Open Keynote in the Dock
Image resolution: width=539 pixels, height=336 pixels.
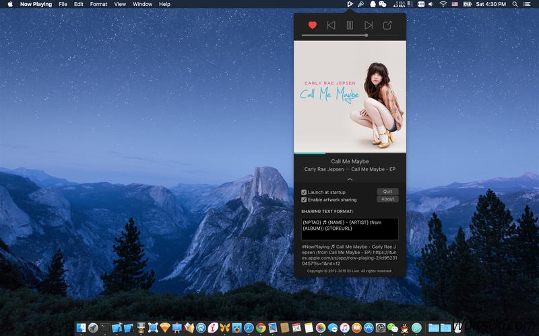pos(177,328)
